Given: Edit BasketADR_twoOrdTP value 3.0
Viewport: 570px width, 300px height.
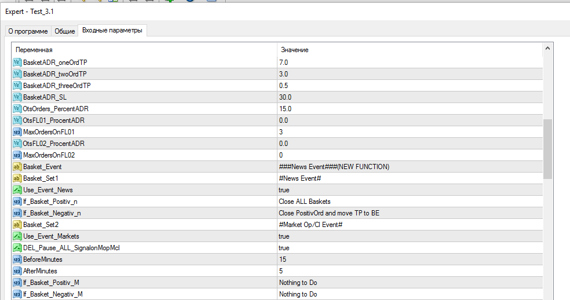Looking at the screenshot, I should [x=410, y=74].
